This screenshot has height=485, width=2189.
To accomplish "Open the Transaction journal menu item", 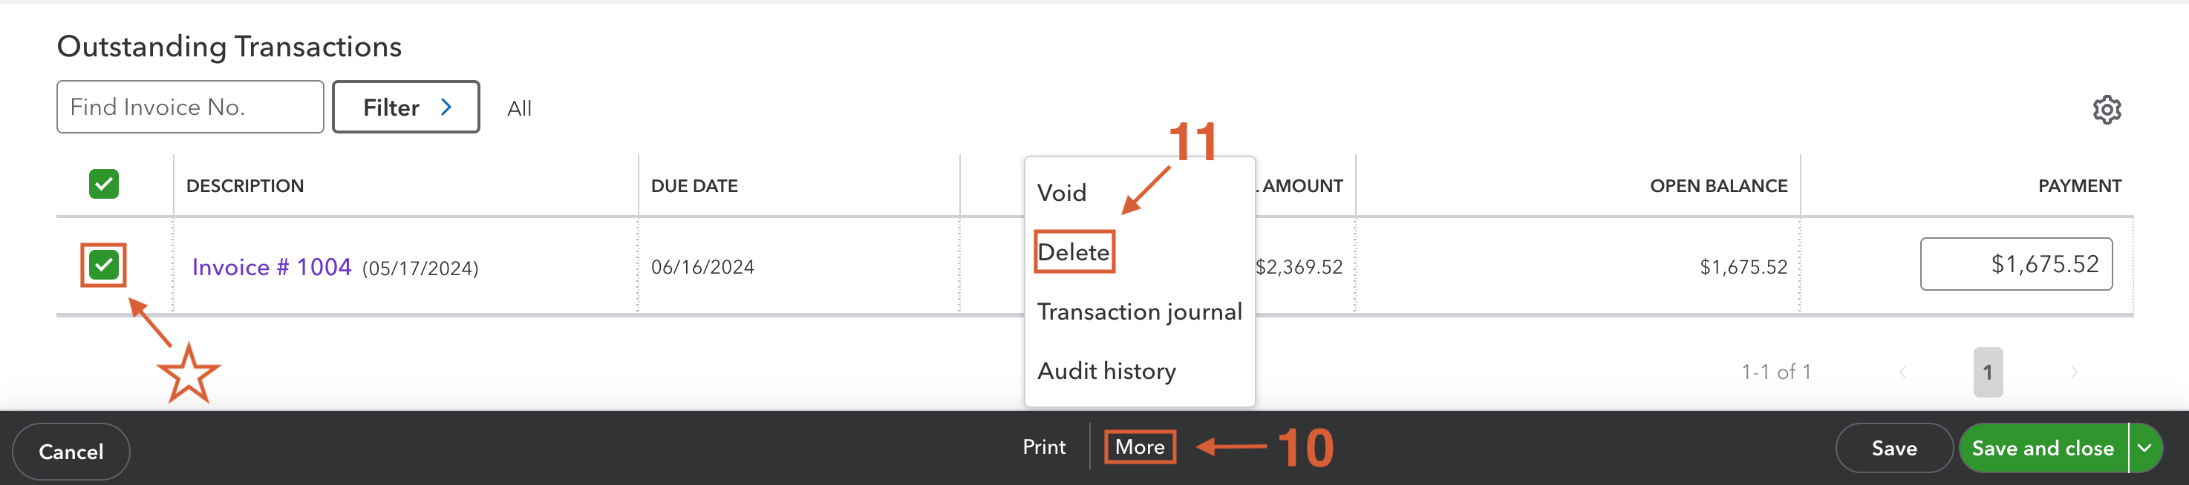I will pos(1140,311).
